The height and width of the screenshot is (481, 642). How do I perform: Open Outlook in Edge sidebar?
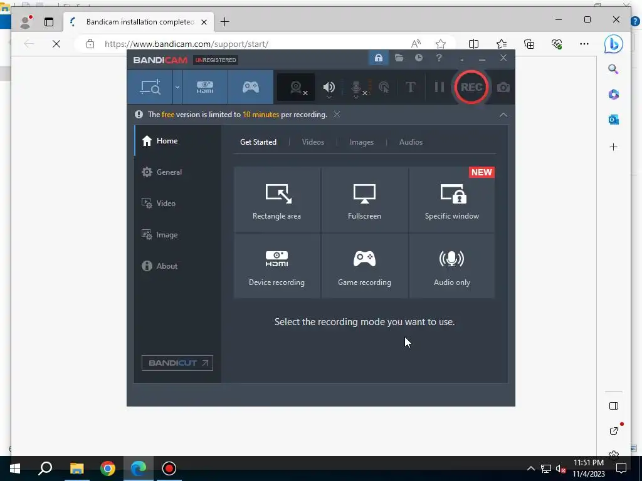click(613, 120)
